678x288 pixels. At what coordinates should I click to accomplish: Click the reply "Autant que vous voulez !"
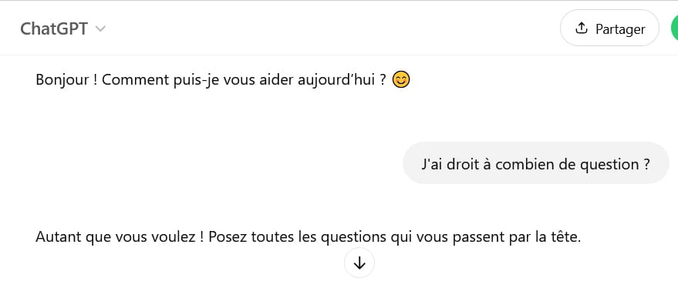120,237
